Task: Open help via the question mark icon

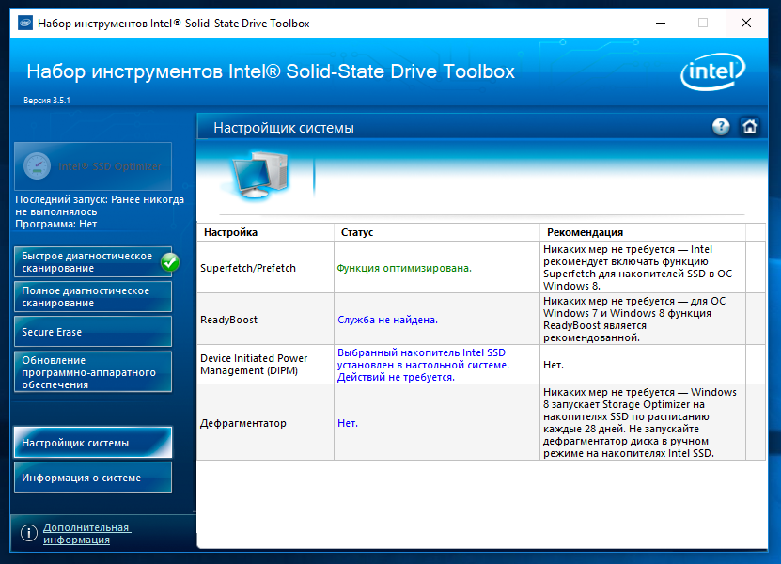Action: [720, 127]
